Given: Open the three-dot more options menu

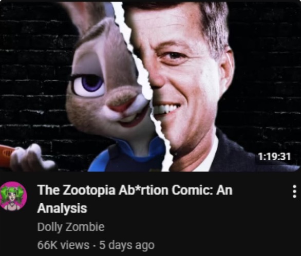Looking at the screenshot, I should (294, 191).
